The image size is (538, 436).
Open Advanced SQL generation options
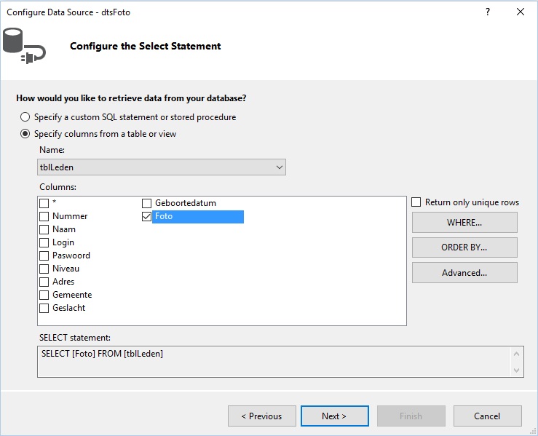(464, 273)
